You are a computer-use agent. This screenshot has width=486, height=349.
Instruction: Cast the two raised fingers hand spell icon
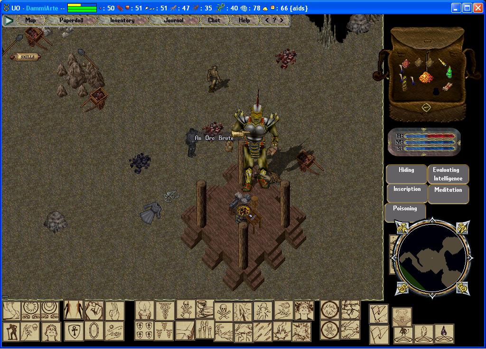click(115, 311)
